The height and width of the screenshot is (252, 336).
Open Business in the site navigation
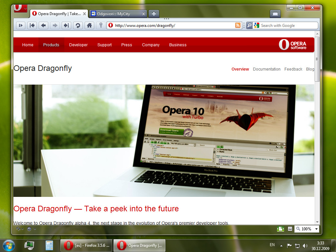coord(178,45)
